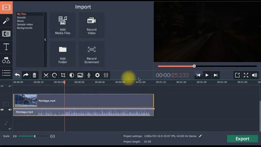The width and height of the screenshot is (261, 147).
Task: Click Record Video
Action: coord(91,25)
